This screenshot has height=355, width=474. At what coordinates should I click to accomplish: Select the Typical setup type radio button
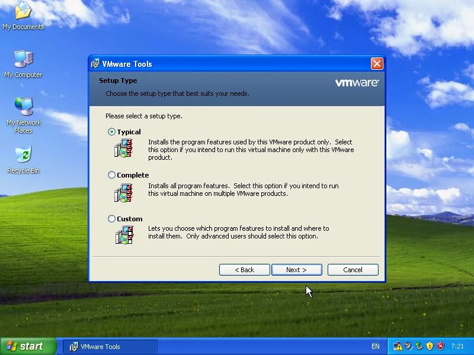click(x=111, y=131)
